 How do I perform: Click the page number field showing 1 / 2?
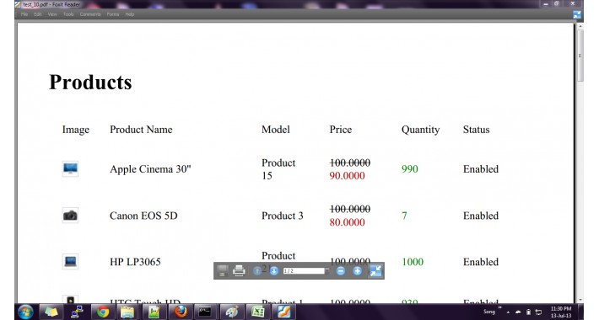pos(304,271)
